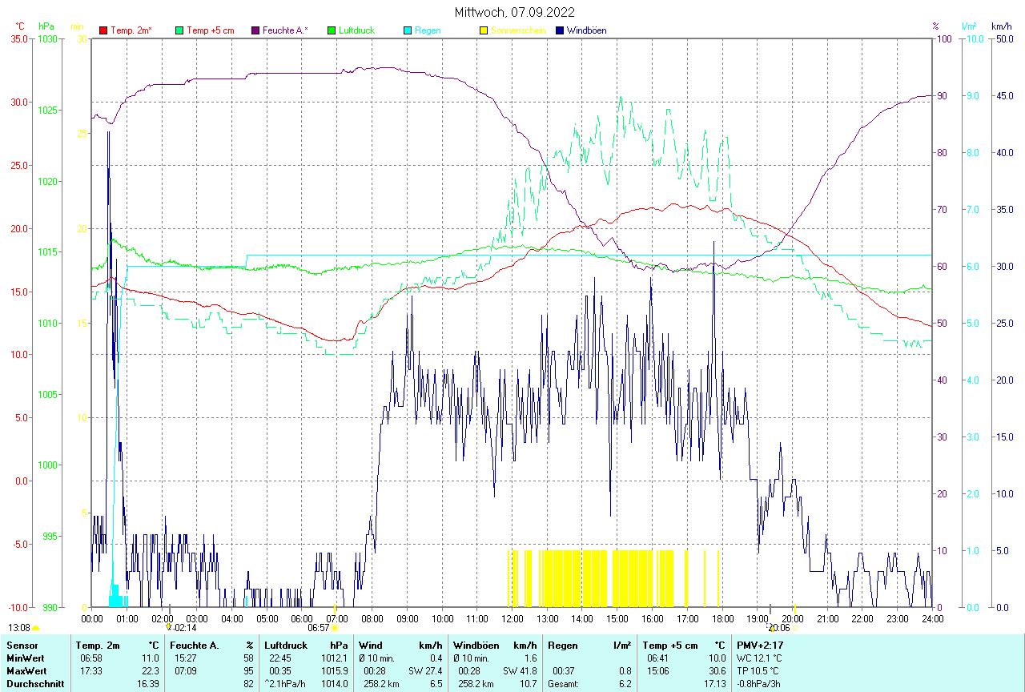
Task: Click the bright green Luftdruck legend square
Action: pyautogui.click(x=332, y=30)
